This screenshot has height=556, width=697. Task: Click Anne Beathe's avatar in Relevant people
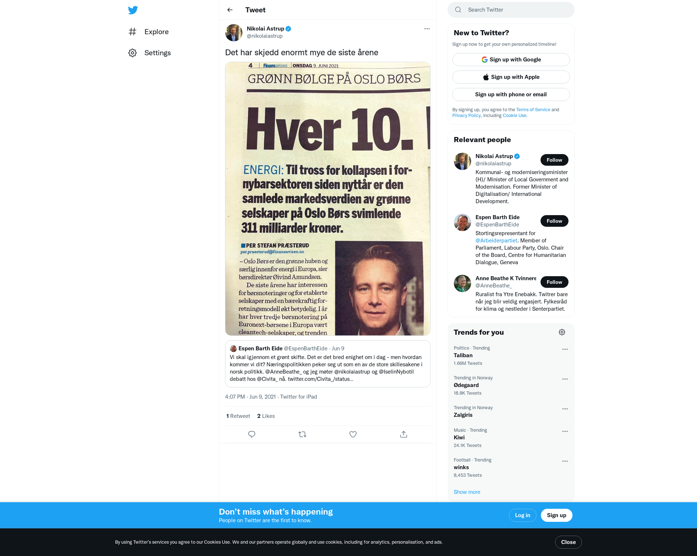[462, 283]
